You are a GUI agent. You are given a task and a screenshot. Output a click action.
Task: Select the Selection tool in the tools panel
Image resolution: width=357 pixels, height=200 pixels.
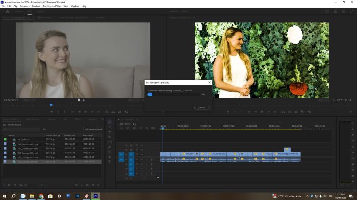(x=110, y=122)
